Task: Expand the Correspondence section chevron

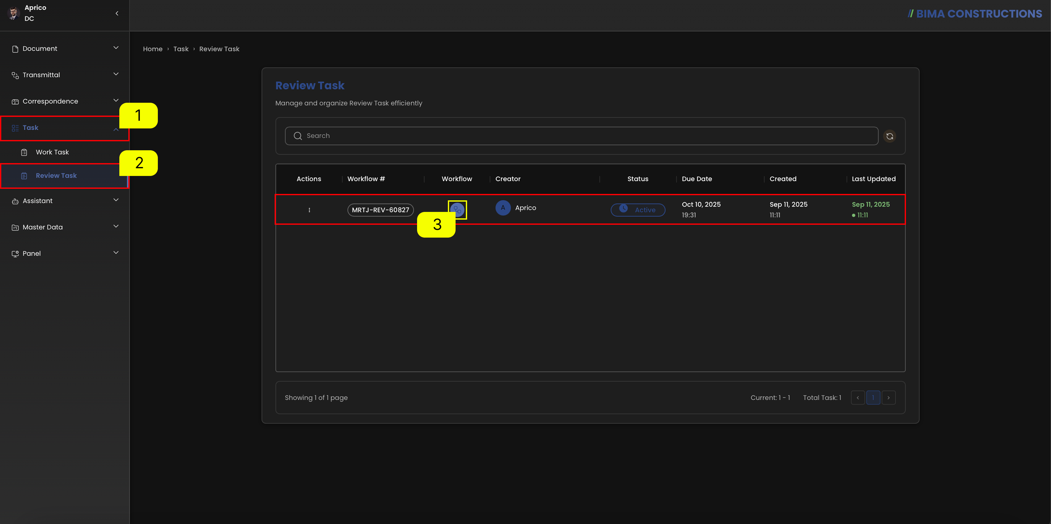Action: pyautogui.click(x=116, y=100)
